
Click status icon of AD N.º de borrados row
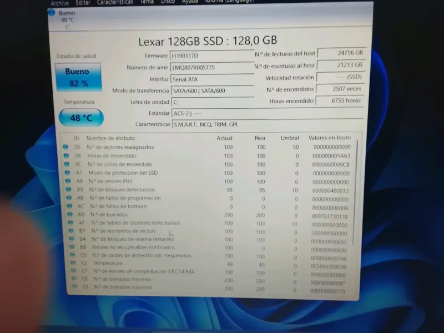pyautogui.click(x=70, y=215)
